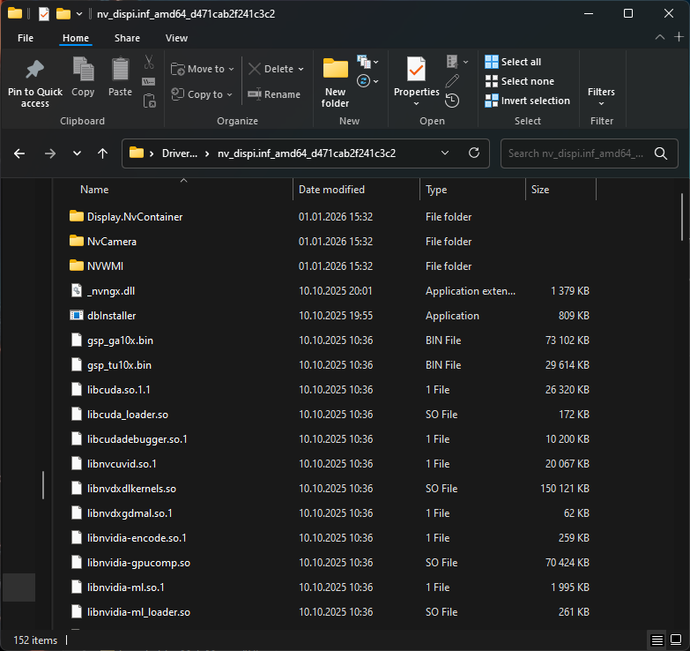Select the View ribbon tab

[176, 38]
